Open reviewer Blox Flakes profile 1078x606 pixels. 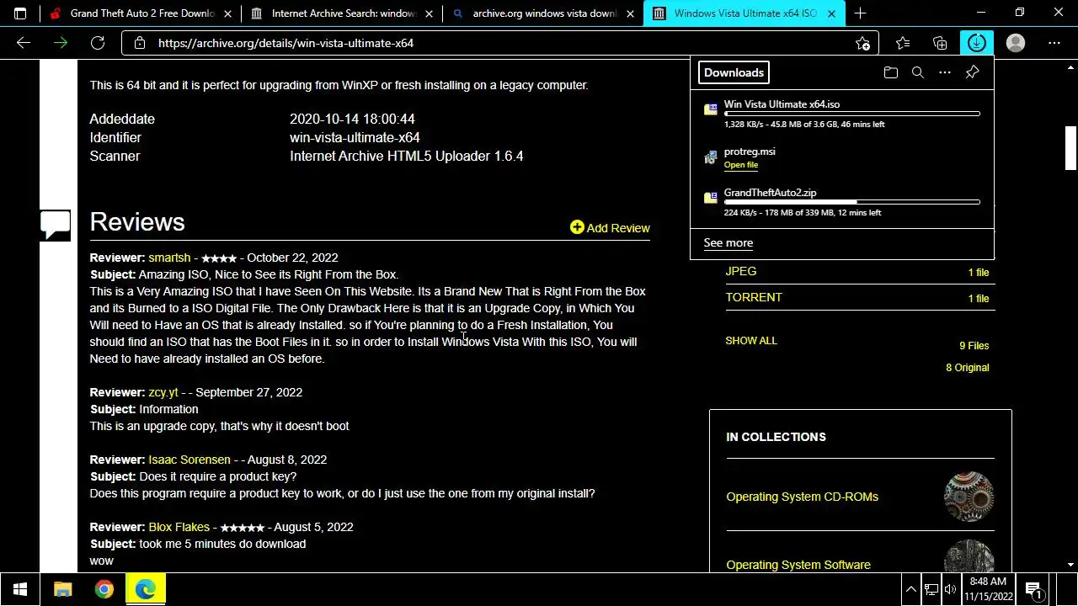(x=179, y=527)
